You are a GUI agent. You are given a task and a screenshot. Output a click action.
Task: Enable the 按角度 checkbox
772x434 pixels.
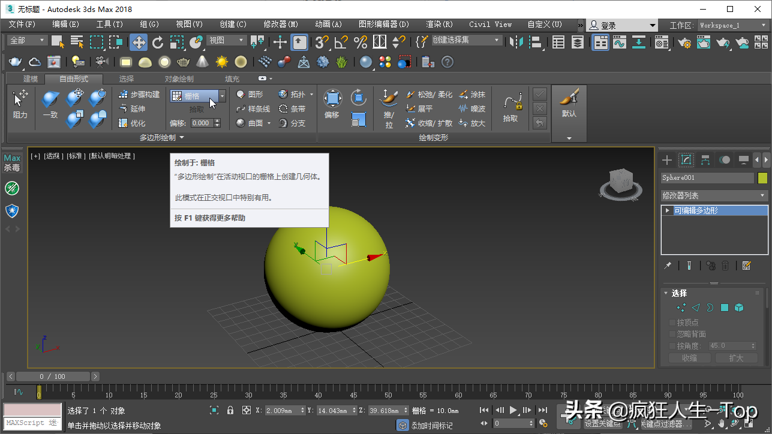point(672,346)
